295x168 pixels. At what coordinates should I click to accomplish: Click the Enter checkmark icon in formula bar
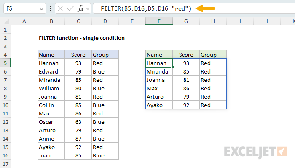pos(70,8)
